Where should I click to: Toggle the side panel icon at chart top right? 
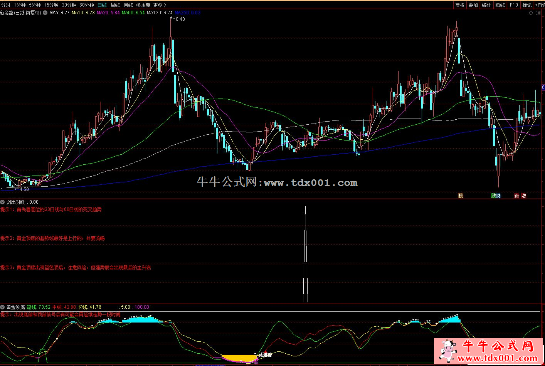coord(538,13)
